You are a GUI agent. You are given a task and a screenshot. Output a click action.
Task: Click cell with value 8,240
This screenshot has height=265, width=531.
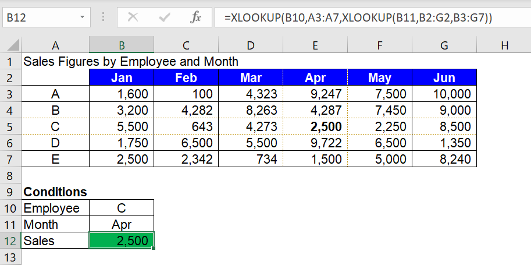tap(444, 159)
